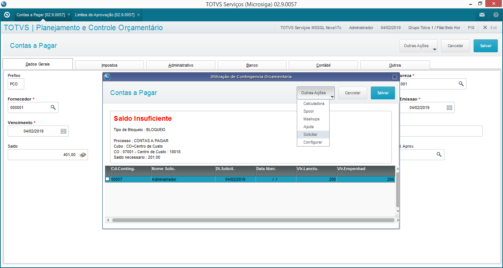Close the Utilização de Contingencia dialog
The width and height of the screenshot is (503, 268).
[x=394, y=77]
